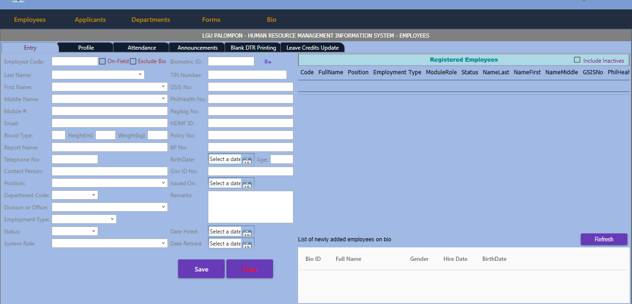The width and height of the screenshot is (632, 304).
Task: Enable the On-Field checkbox
Action: pyautogui.click(x=102, y=61)
